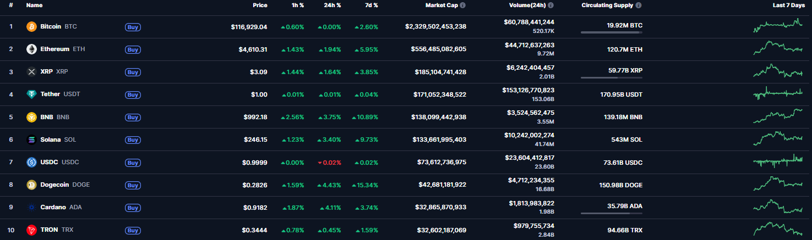Click Bitcoin price $116,929.04

coord(249,26)
